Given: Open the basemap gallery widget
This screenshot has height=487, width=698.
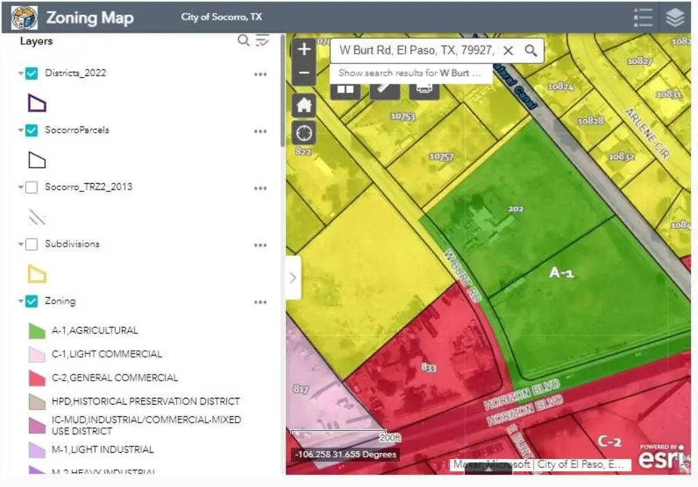Looking at the screenshot, I should pyautogui.click(x=346, y=89).
